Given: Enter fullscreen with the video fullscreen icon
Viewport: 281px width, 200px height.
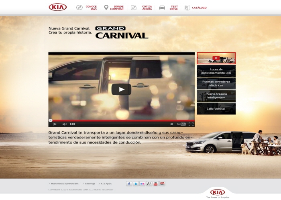Looking at the screenshot, I should coord(191,124).
